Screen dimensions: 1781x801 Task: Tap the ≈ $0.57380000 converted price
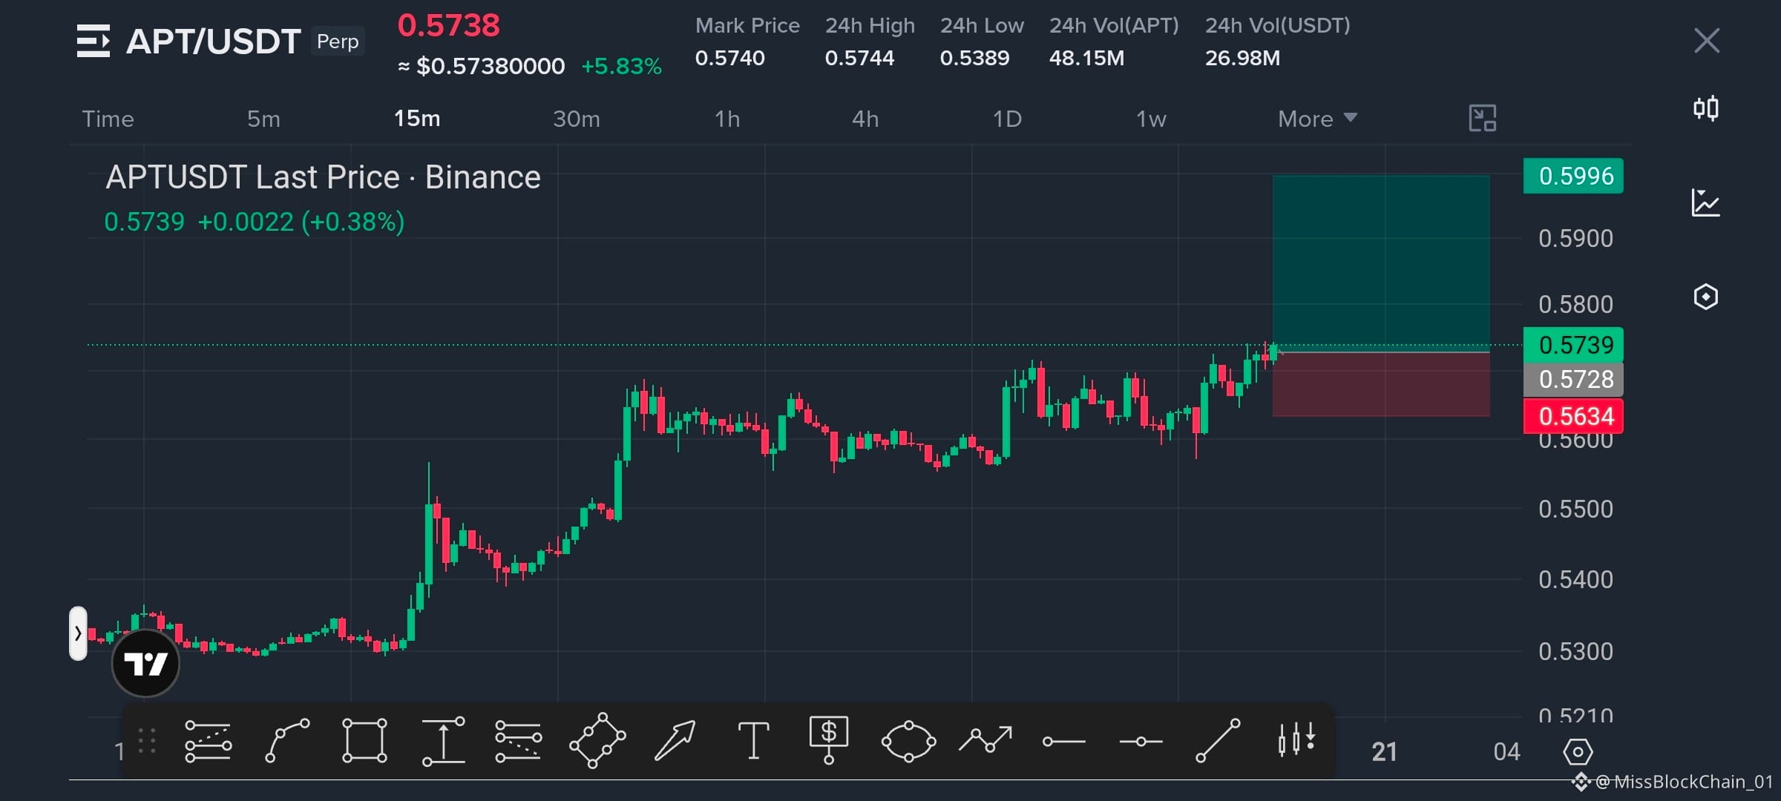pos(482,67)
